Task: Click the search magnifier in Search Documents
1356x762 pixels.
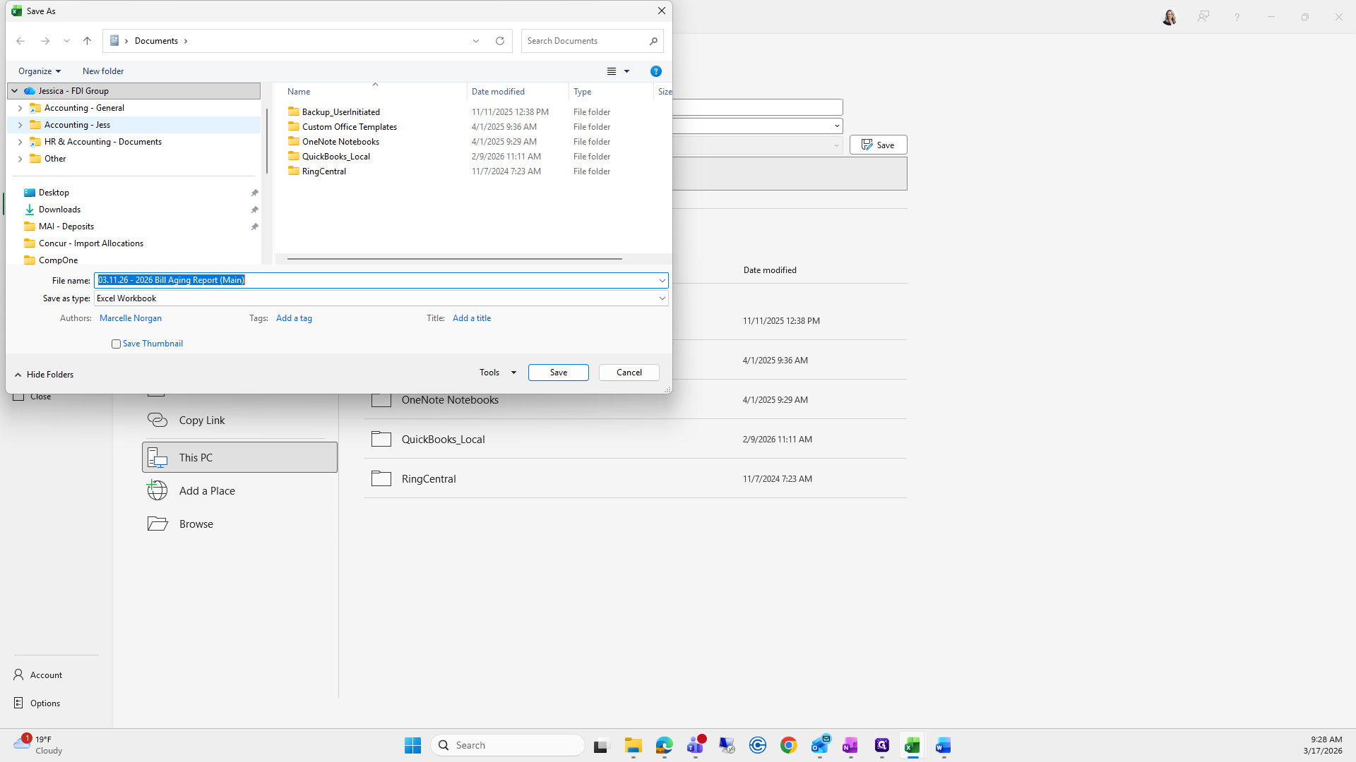Action: 653,41
